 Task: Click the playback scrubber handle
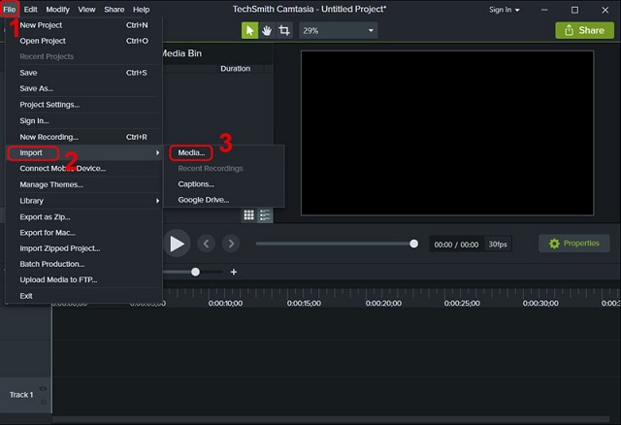click(x=414, y=244)
